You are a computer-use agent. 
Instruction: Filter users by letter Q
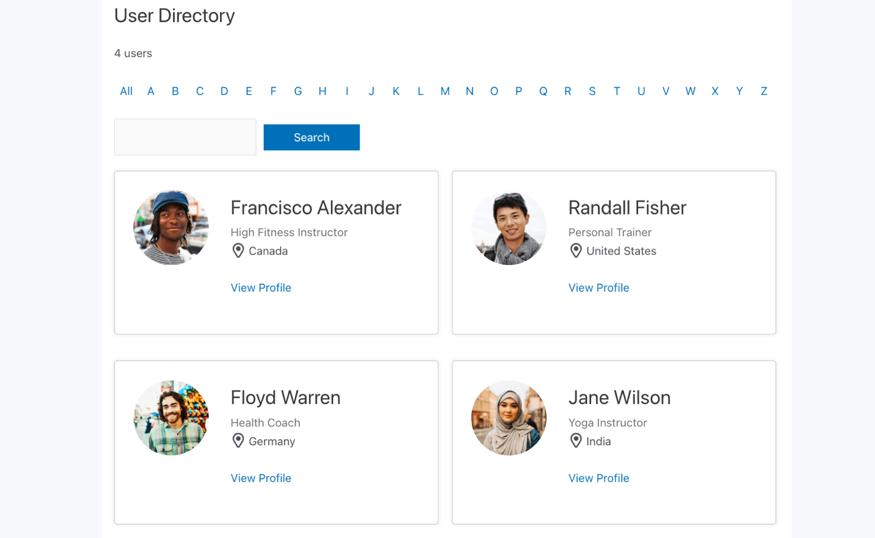[543, 91]
